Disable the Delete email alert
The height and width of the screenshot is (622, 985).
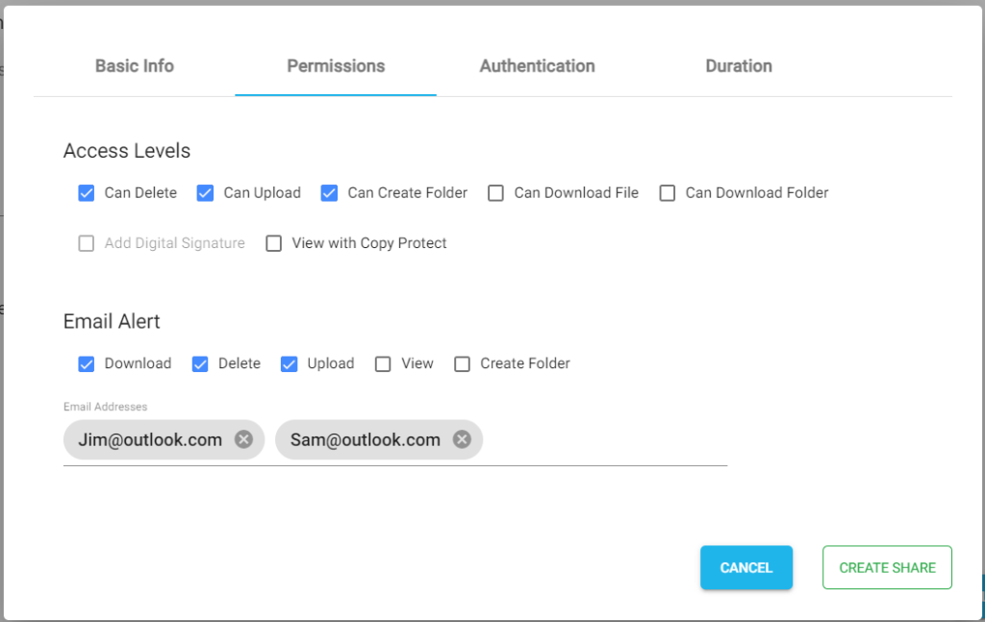pyautogui.click(x=200, y=363)
